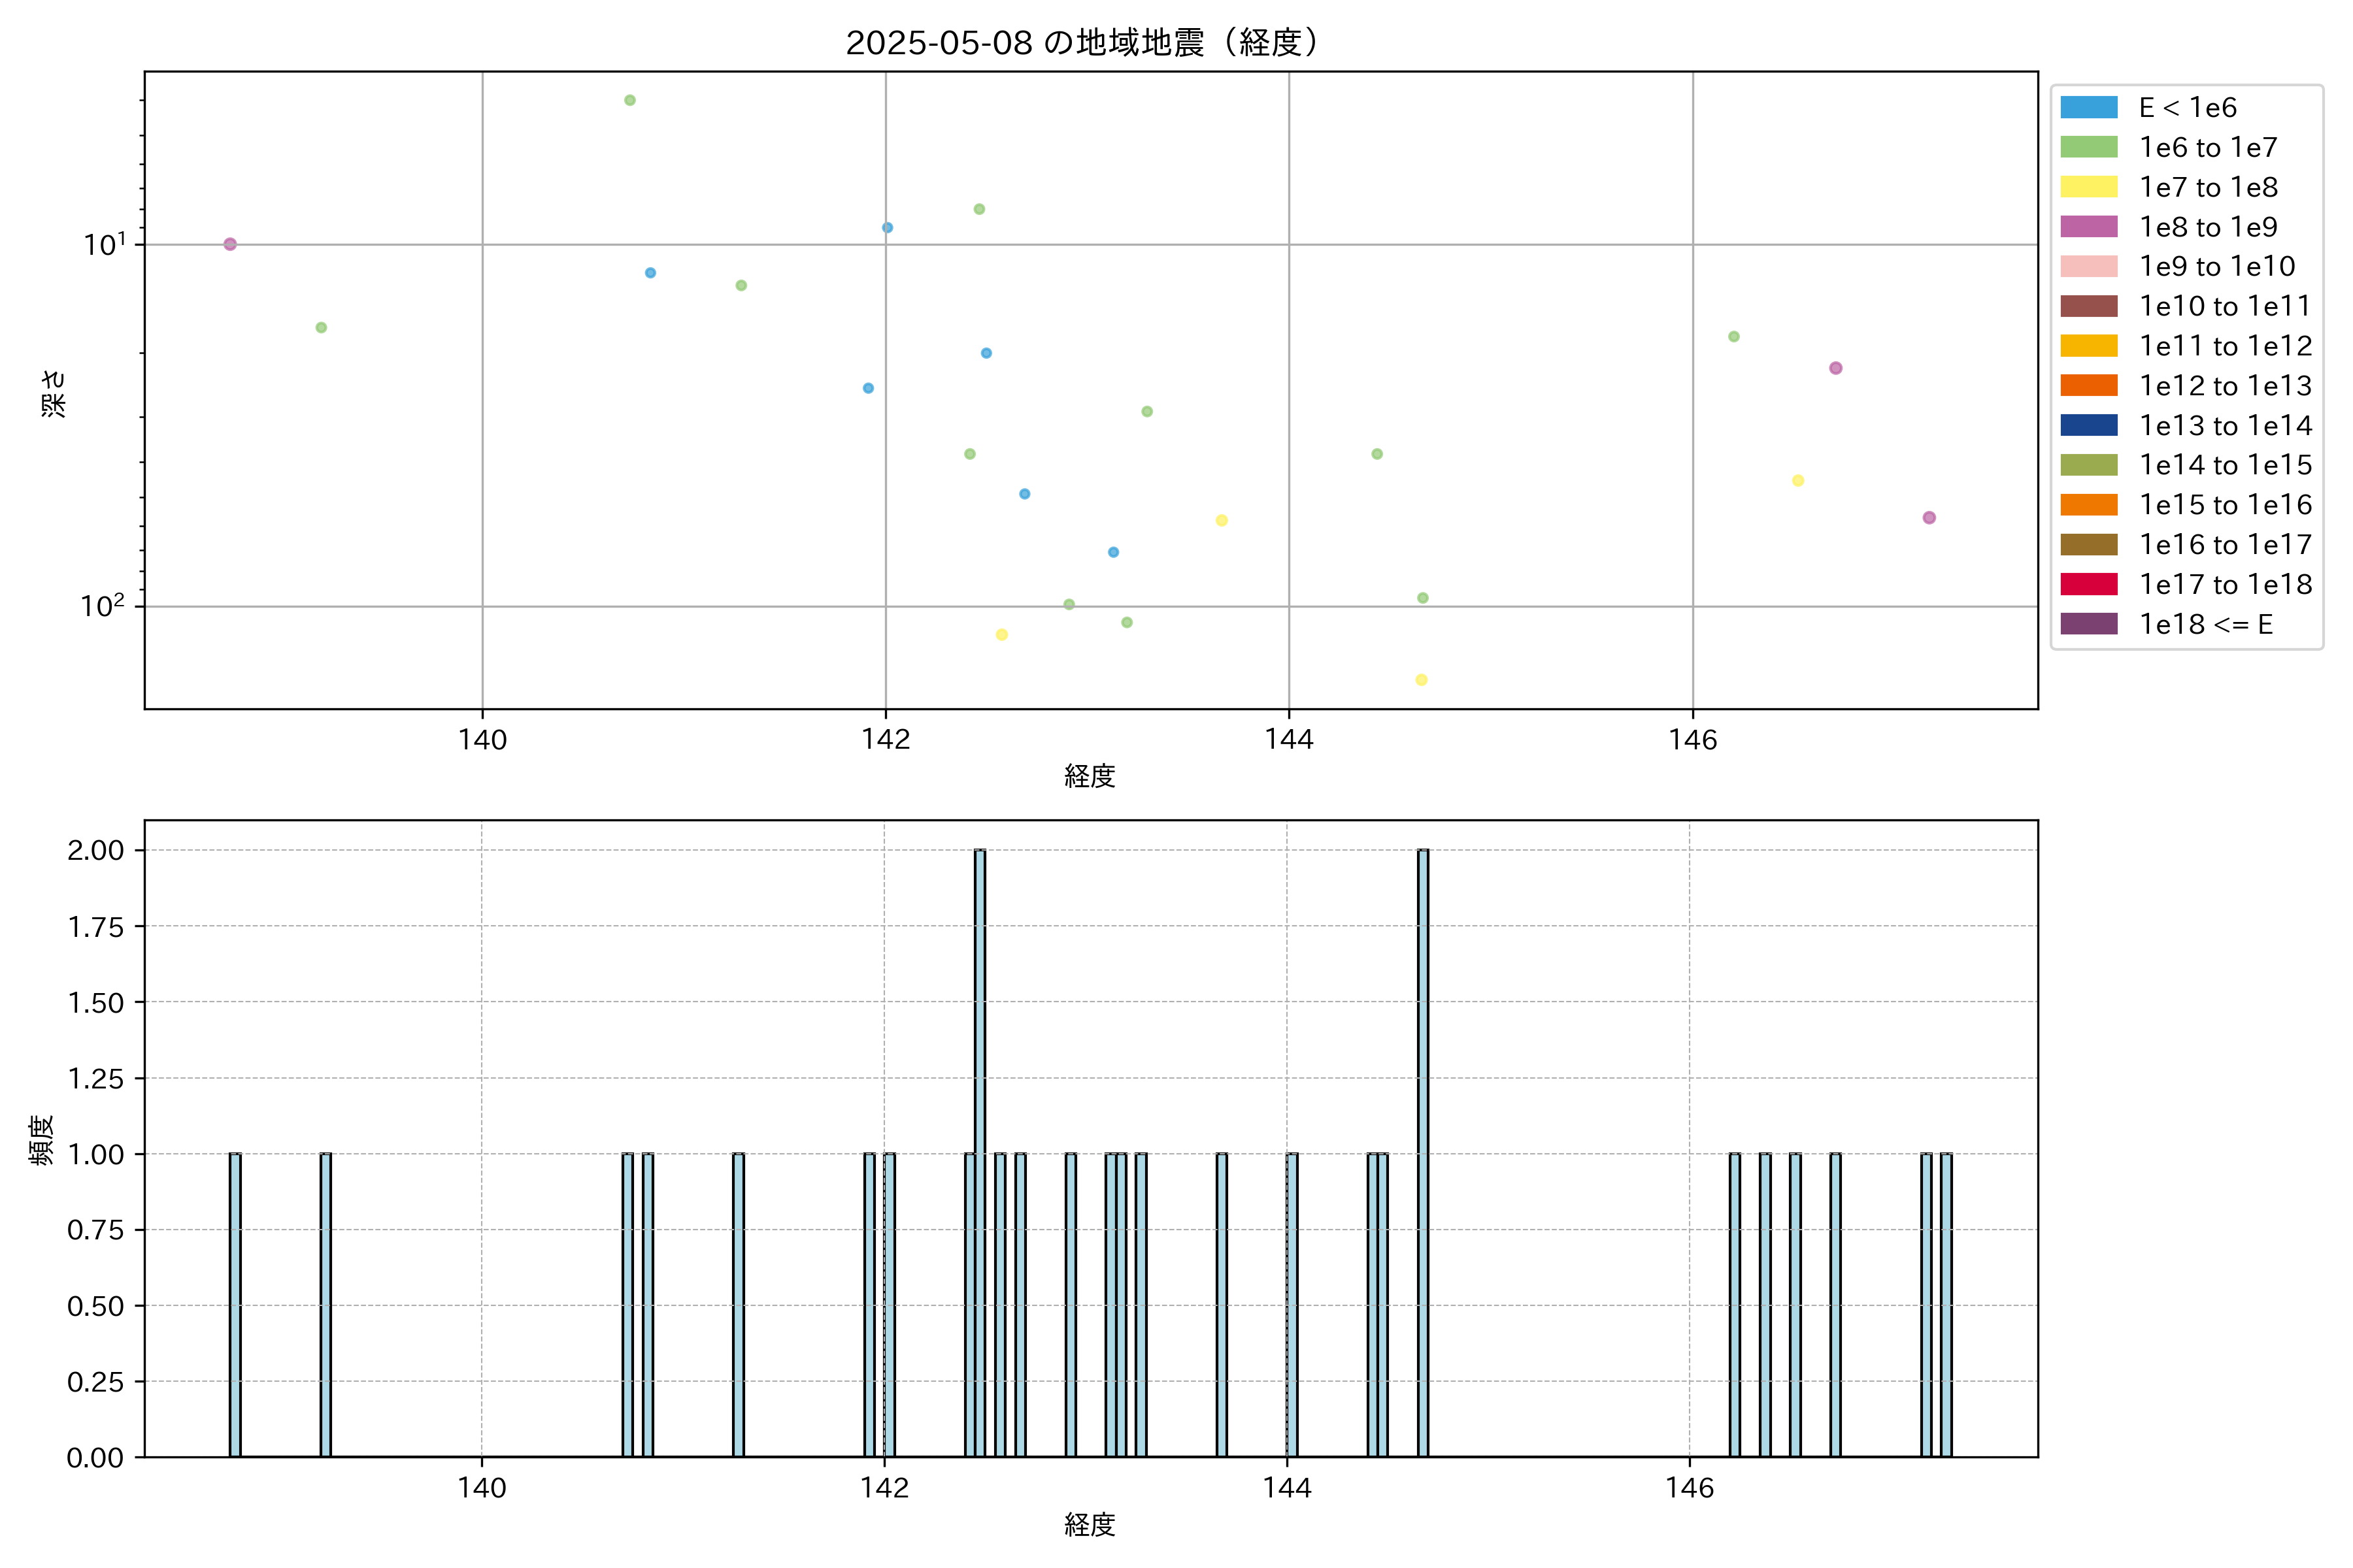
Task: Click the magenta point at depth 10 far left
Action: 230,244
